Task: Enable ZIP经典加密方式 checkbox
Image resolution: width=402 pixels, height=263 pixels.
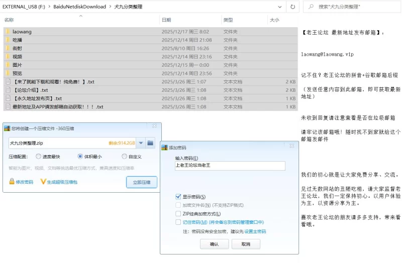Action: pyautogui.click(x=178, y=214)
